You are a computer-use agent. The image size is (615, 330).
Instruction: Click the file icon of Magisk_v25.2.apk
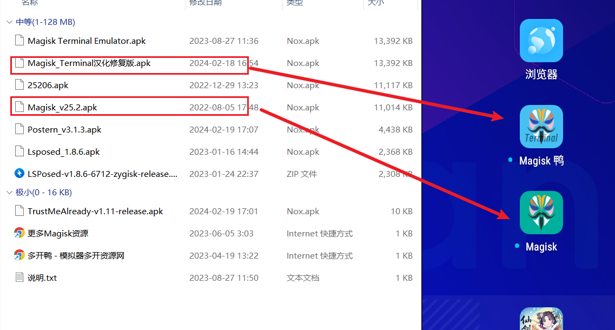(x=19, y=107)
